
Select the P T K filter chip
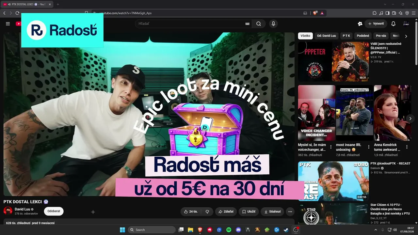(x=346, y=36)
